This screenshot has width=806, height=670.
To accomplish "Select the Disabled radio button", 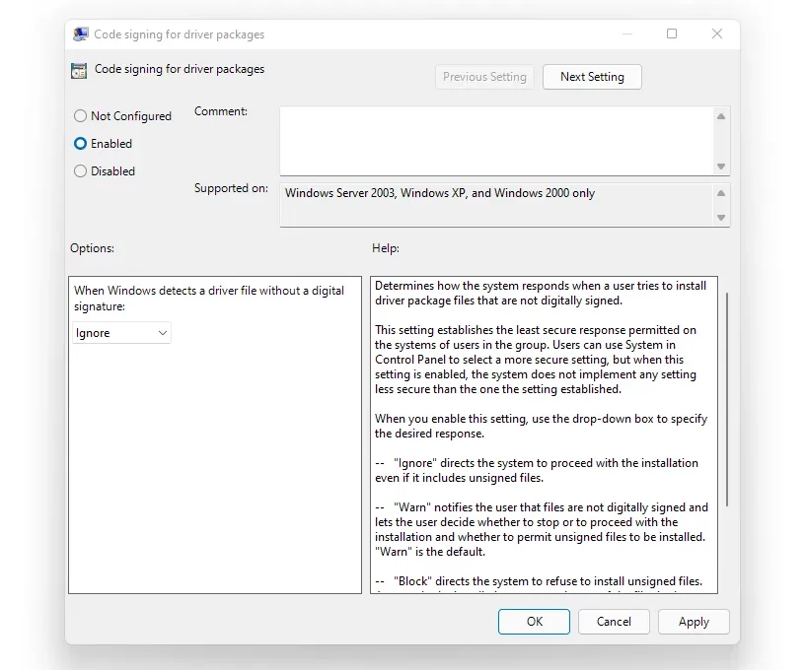I will (x=80, y=171).
